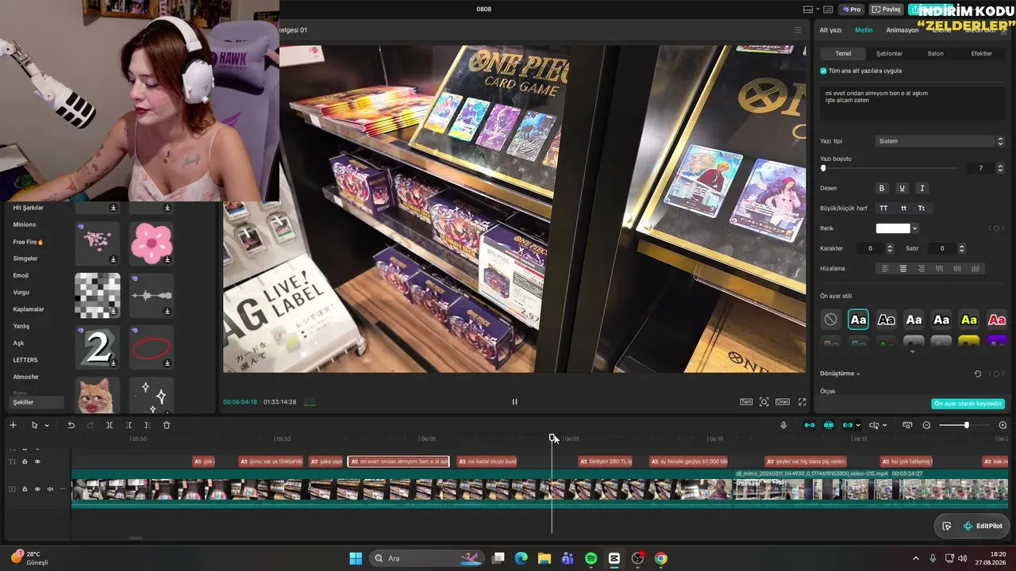Screen dimensions: 1016x571
Task: Click the preview zoom-fit scan icon
Action: click(764, 402)
